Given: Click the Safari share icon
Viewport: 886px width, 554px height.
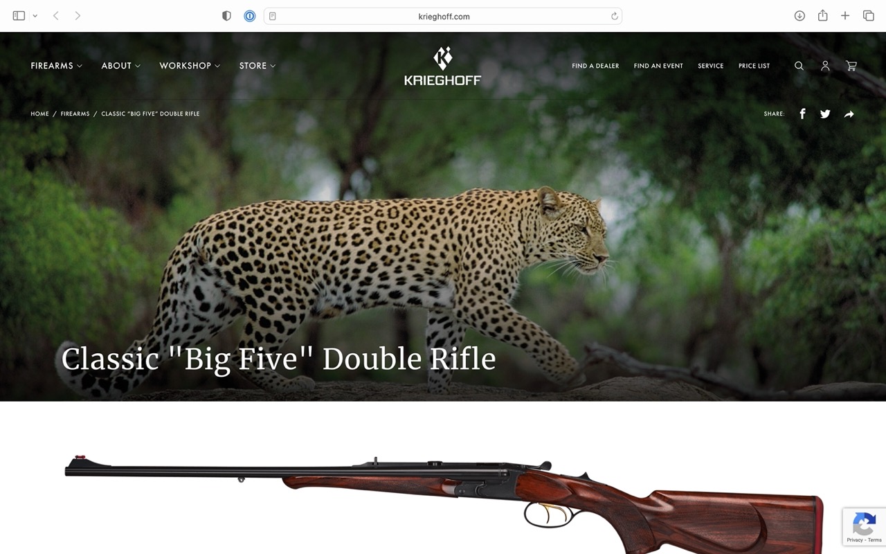Looking at the screenshot, I should (822, 16).
